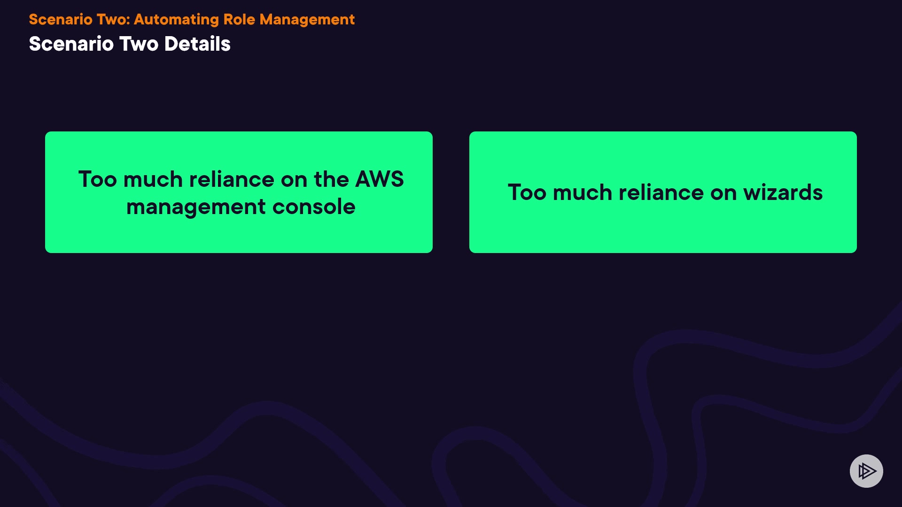
Task: Click the play triangle inside the round logo
Action: [867, 471]
